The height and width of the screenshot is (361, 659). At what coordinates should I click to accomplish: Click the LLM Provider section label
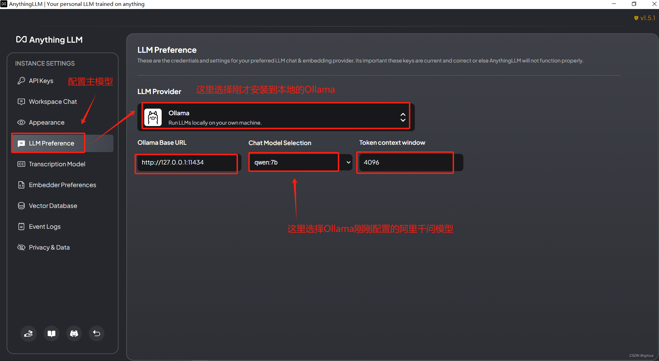tap(159, 92)
